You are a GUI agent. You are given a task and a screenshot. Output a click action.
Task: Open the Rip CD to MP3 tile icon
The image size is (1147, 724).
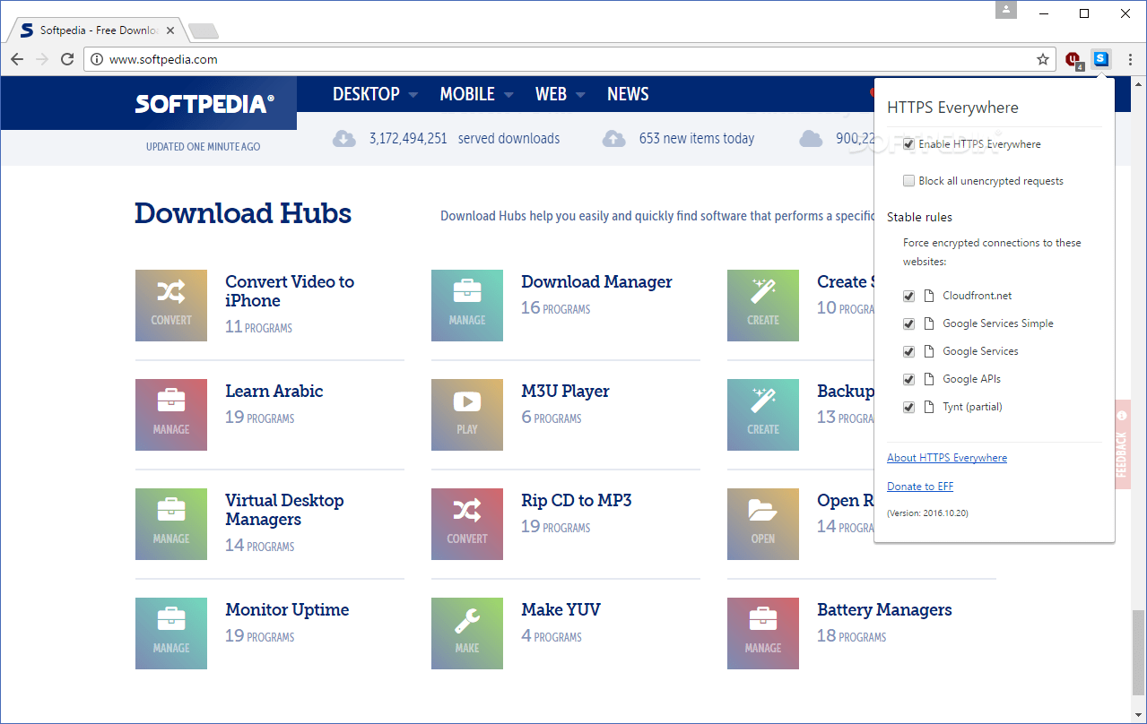tap(467, 524)
